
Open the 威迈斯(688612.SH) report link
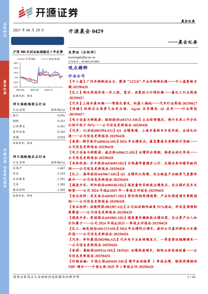click(x=132, y=155)
